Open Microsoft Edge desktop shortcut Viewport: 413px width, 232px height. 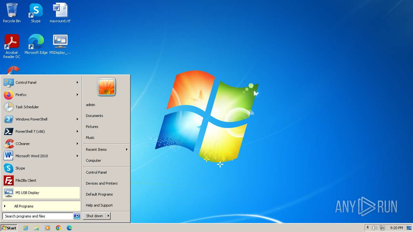(36, 44)
